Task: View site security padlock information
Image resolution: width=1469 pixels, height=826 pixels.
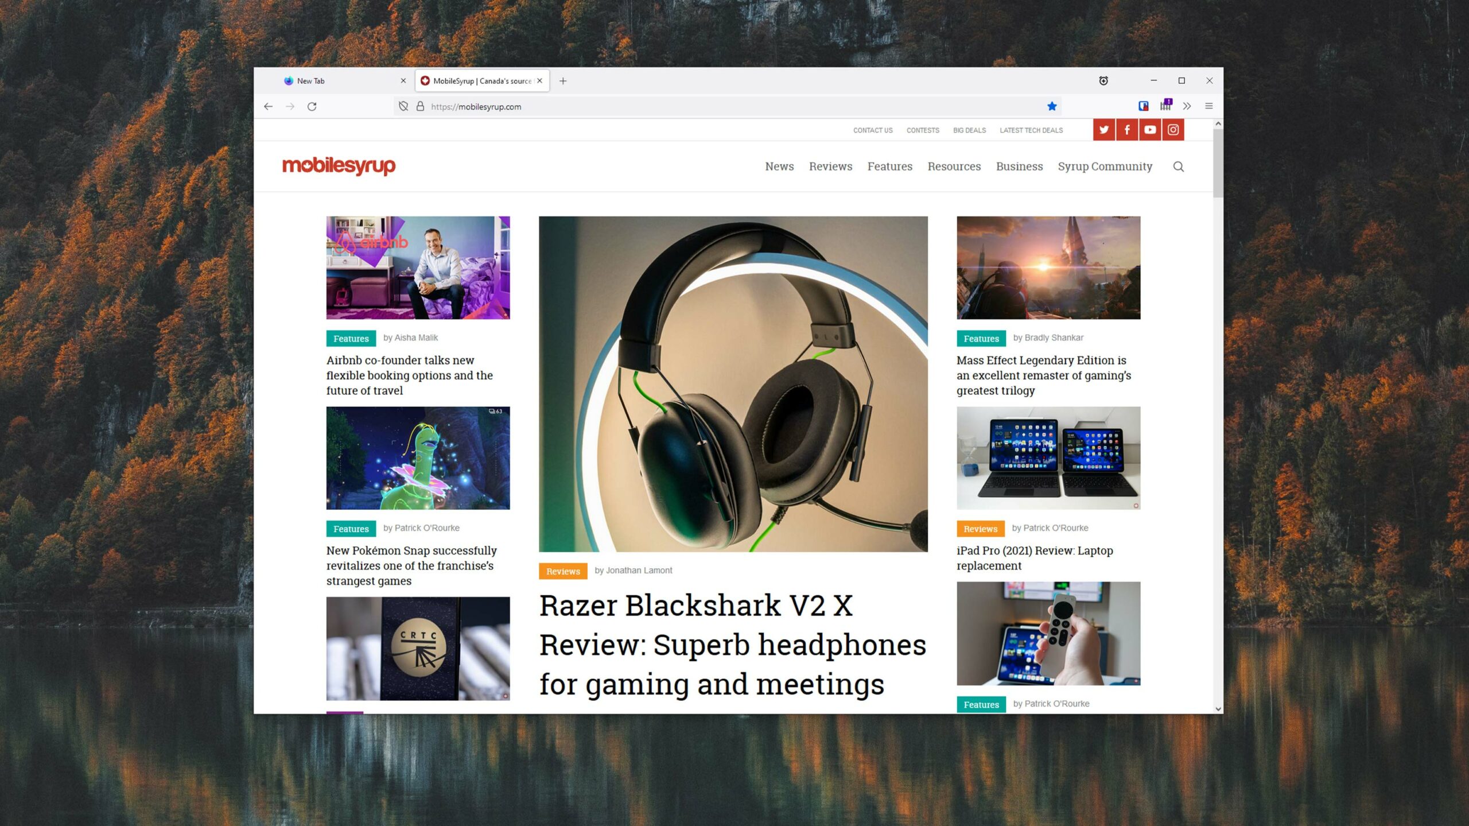Action: pos(420,106)
